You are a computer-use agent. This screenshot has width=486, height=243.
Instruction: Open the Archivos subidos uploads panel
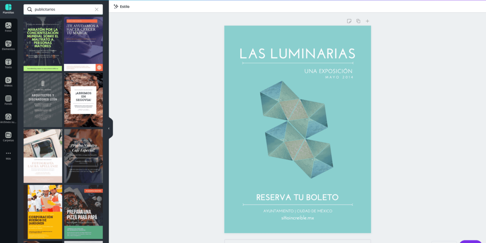click(x=9, y=119)
